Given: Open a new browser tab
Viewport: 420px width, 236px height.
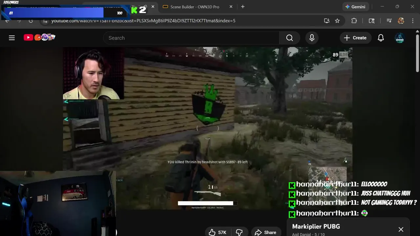Looking at the screenshot, I should tap(243, 7).
